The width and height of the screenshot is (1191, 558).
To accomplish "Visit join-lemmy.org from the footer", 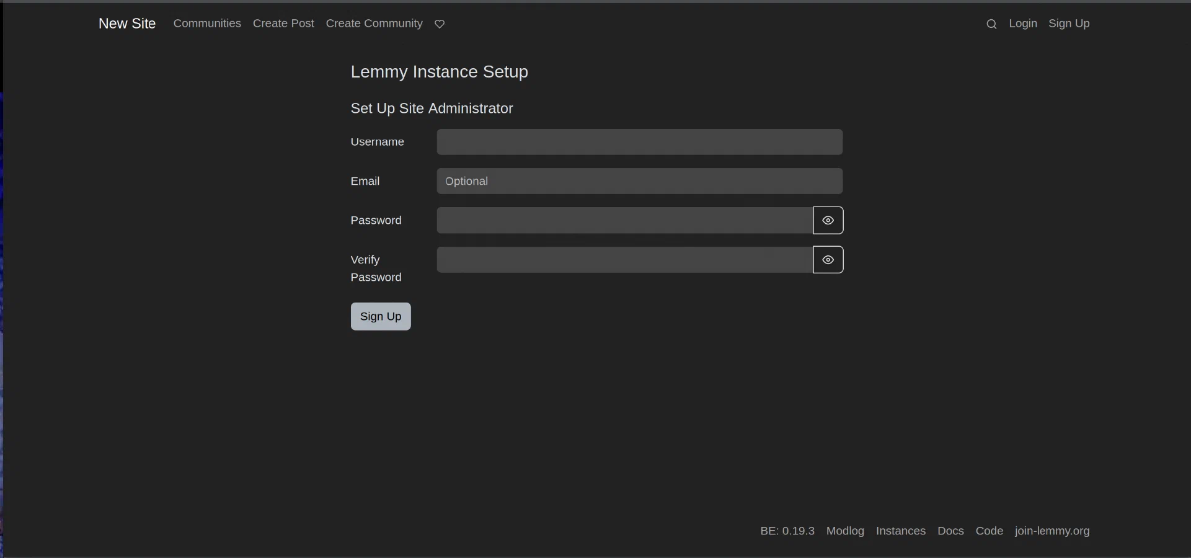I will click(1052, 531).
